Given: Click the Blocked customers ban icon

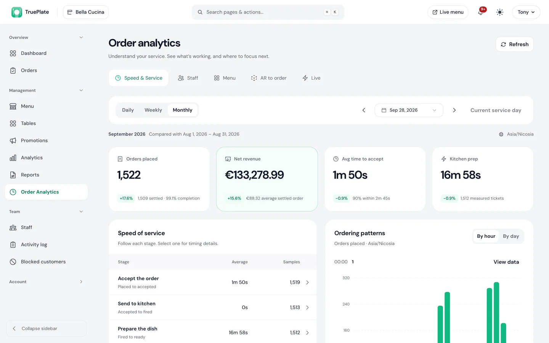Looking at the screenshot, I should (x=13, y=262).
